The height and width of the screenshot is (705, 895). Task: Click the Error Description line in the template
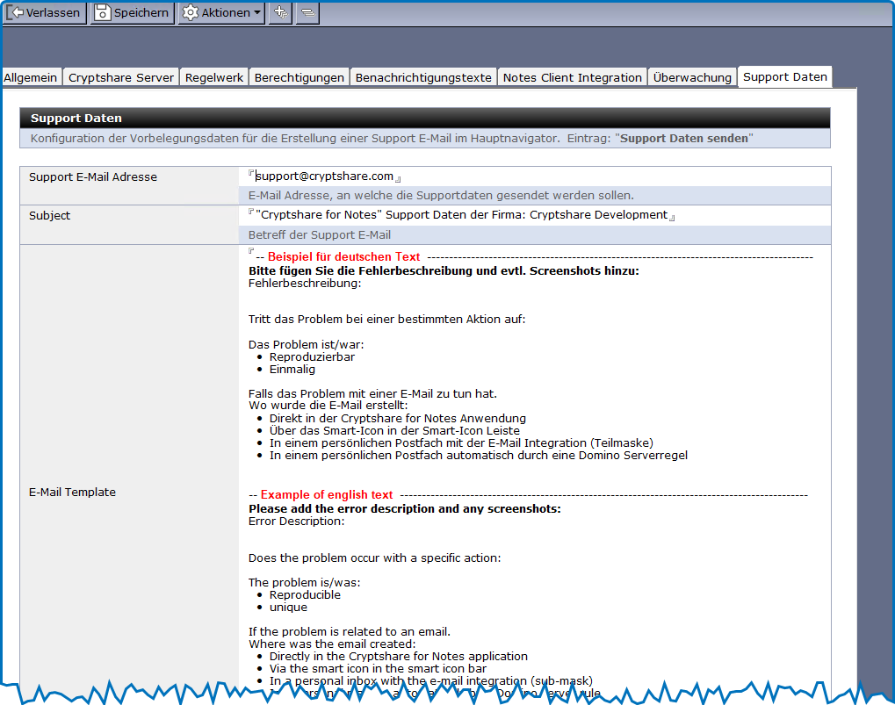click(x=296, y=521)
